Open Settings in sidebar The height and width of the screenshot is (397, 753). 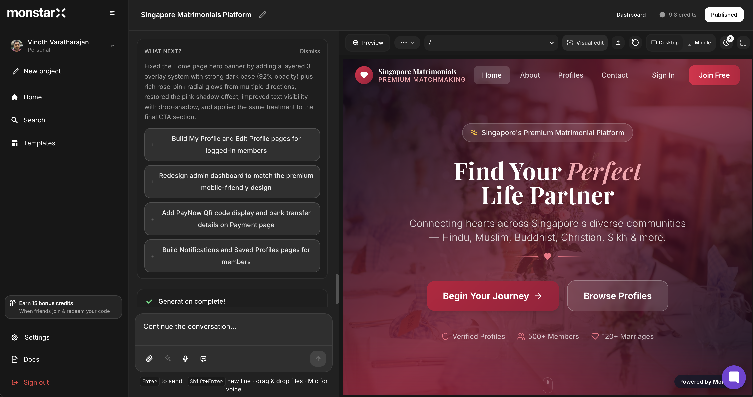coord(30,337)
